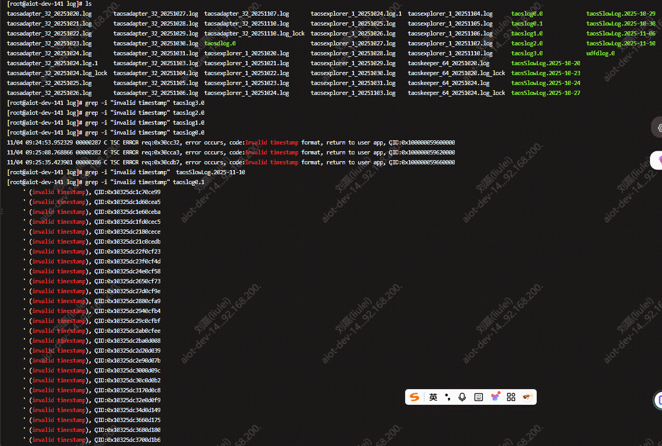Open the gear settings button on right edge
Screen dimensions: 662x446
point(658,128)
